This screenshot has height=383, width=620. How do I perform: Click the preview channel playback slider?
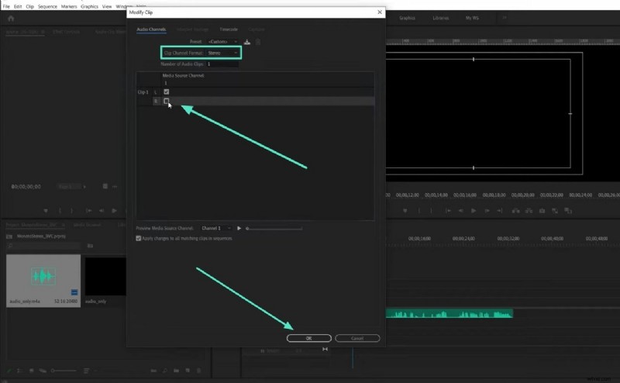274,228
